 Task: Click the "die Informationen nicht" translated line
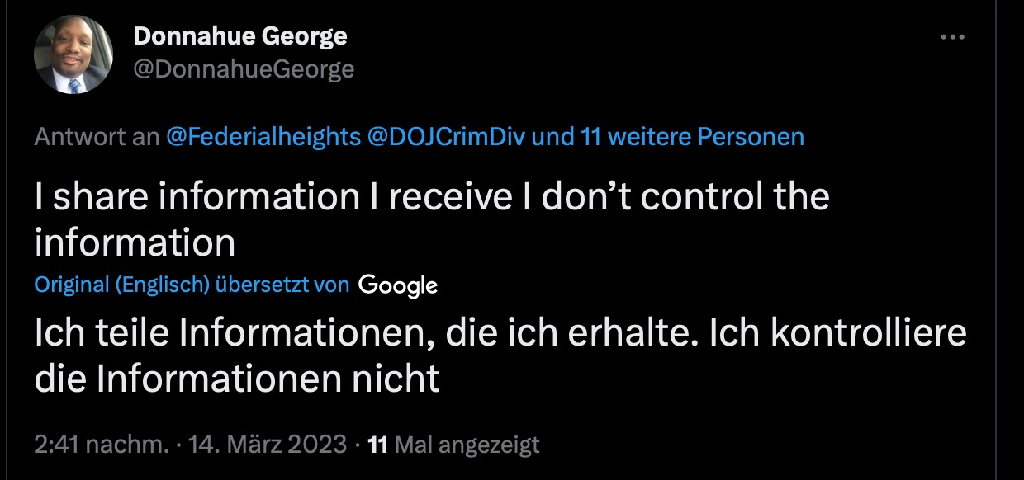[x=236, y=379]
